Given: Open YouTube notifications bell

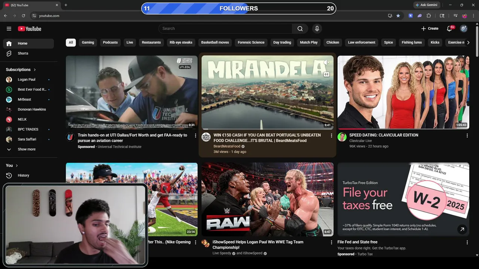Looking at the screenshot, I should coord(450,29).
